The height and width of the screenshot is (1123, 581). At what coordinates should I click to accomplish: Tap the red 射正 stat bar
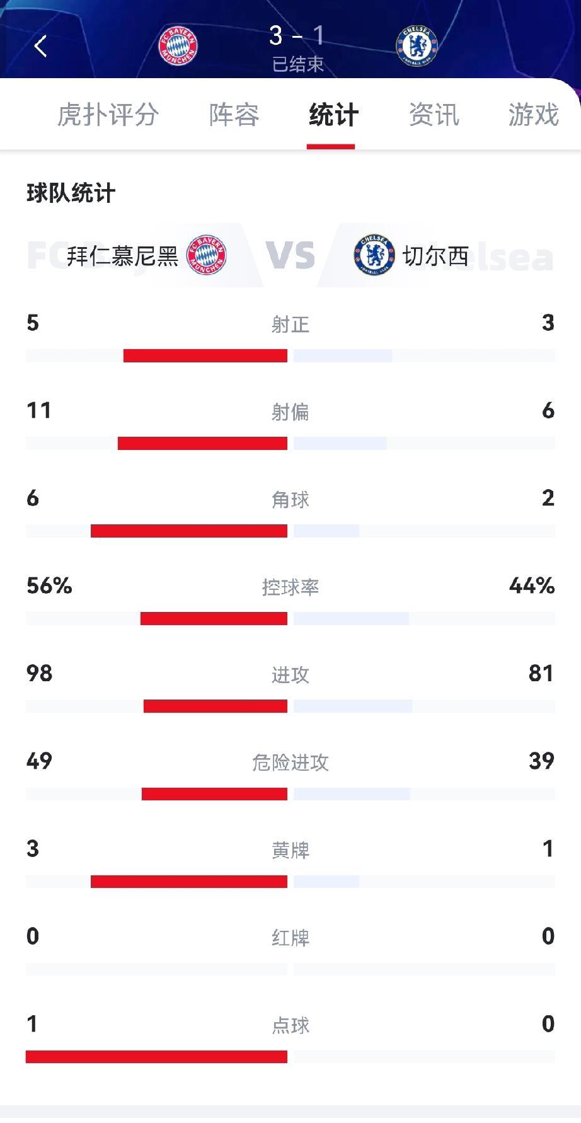tap(205, 356)
